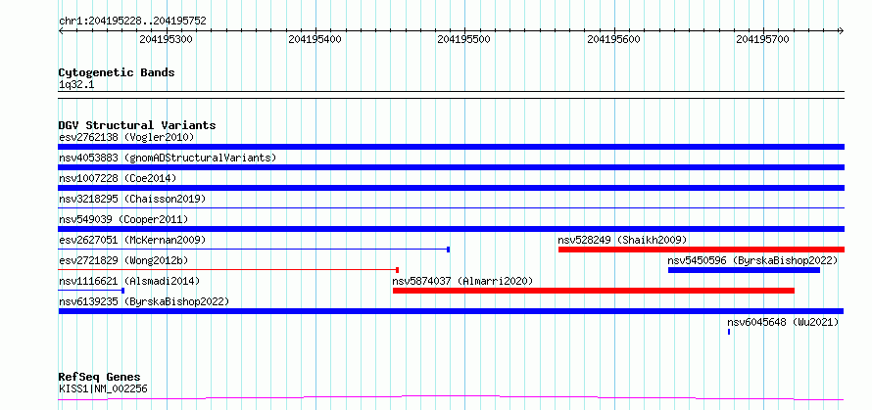This screenshot has width=872, height=410.
Task: Open variant nsv1116621 (Alsmadi2014) label
Action: 129,281
